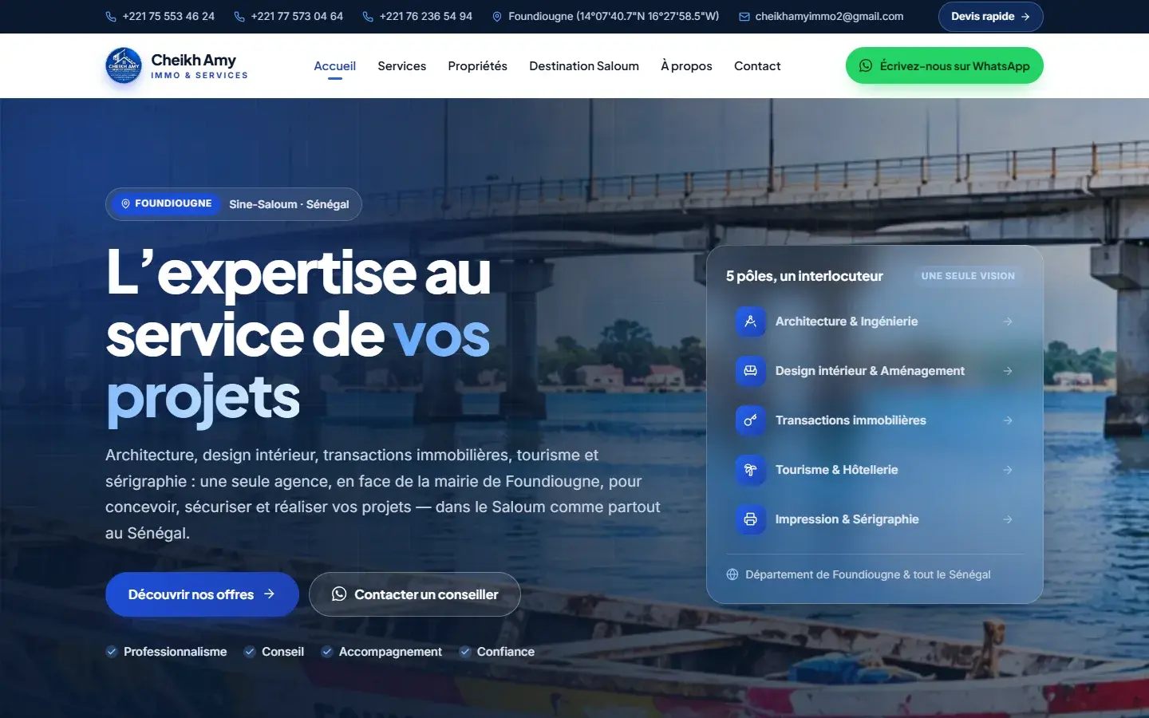Click the envelope icon beside the email address
Image resolution: width=1149 pixels, height=718 pixels.
[x=744, y=17]
